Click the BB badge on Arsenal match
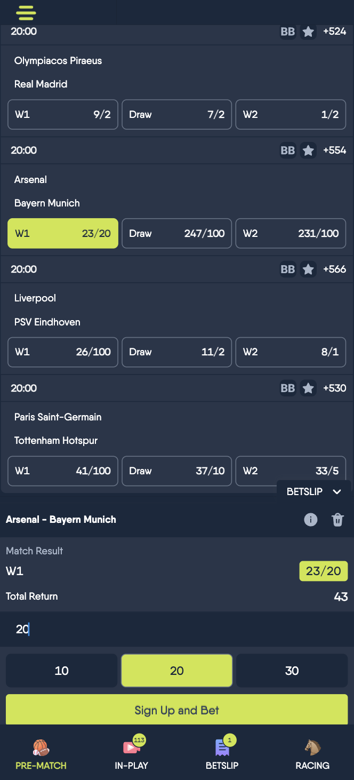This screenshot has width=354, height=780. click(287, 150)
